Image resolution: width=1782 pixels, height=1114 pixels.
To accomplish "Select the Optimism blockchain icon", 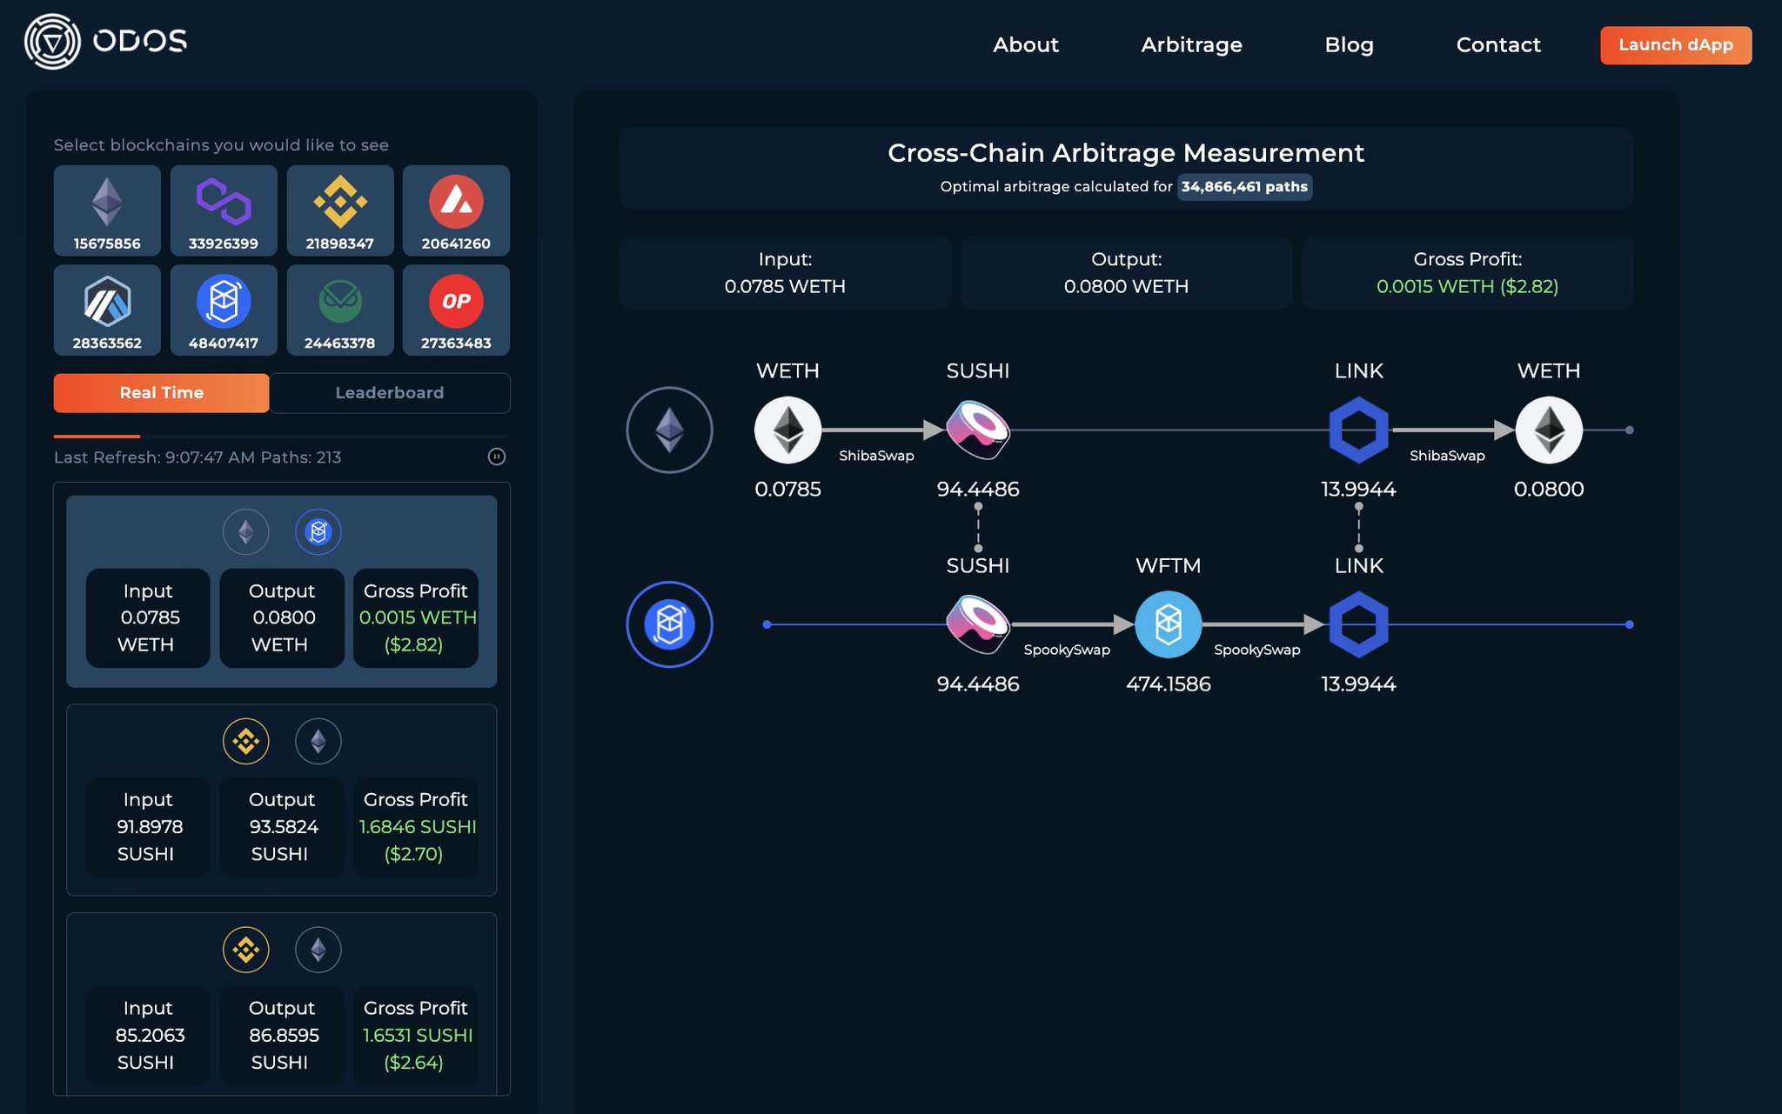I will point(456,309).
